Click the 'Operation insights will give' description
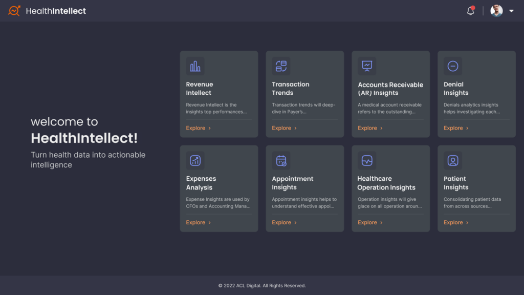 (x=389, y=203)
